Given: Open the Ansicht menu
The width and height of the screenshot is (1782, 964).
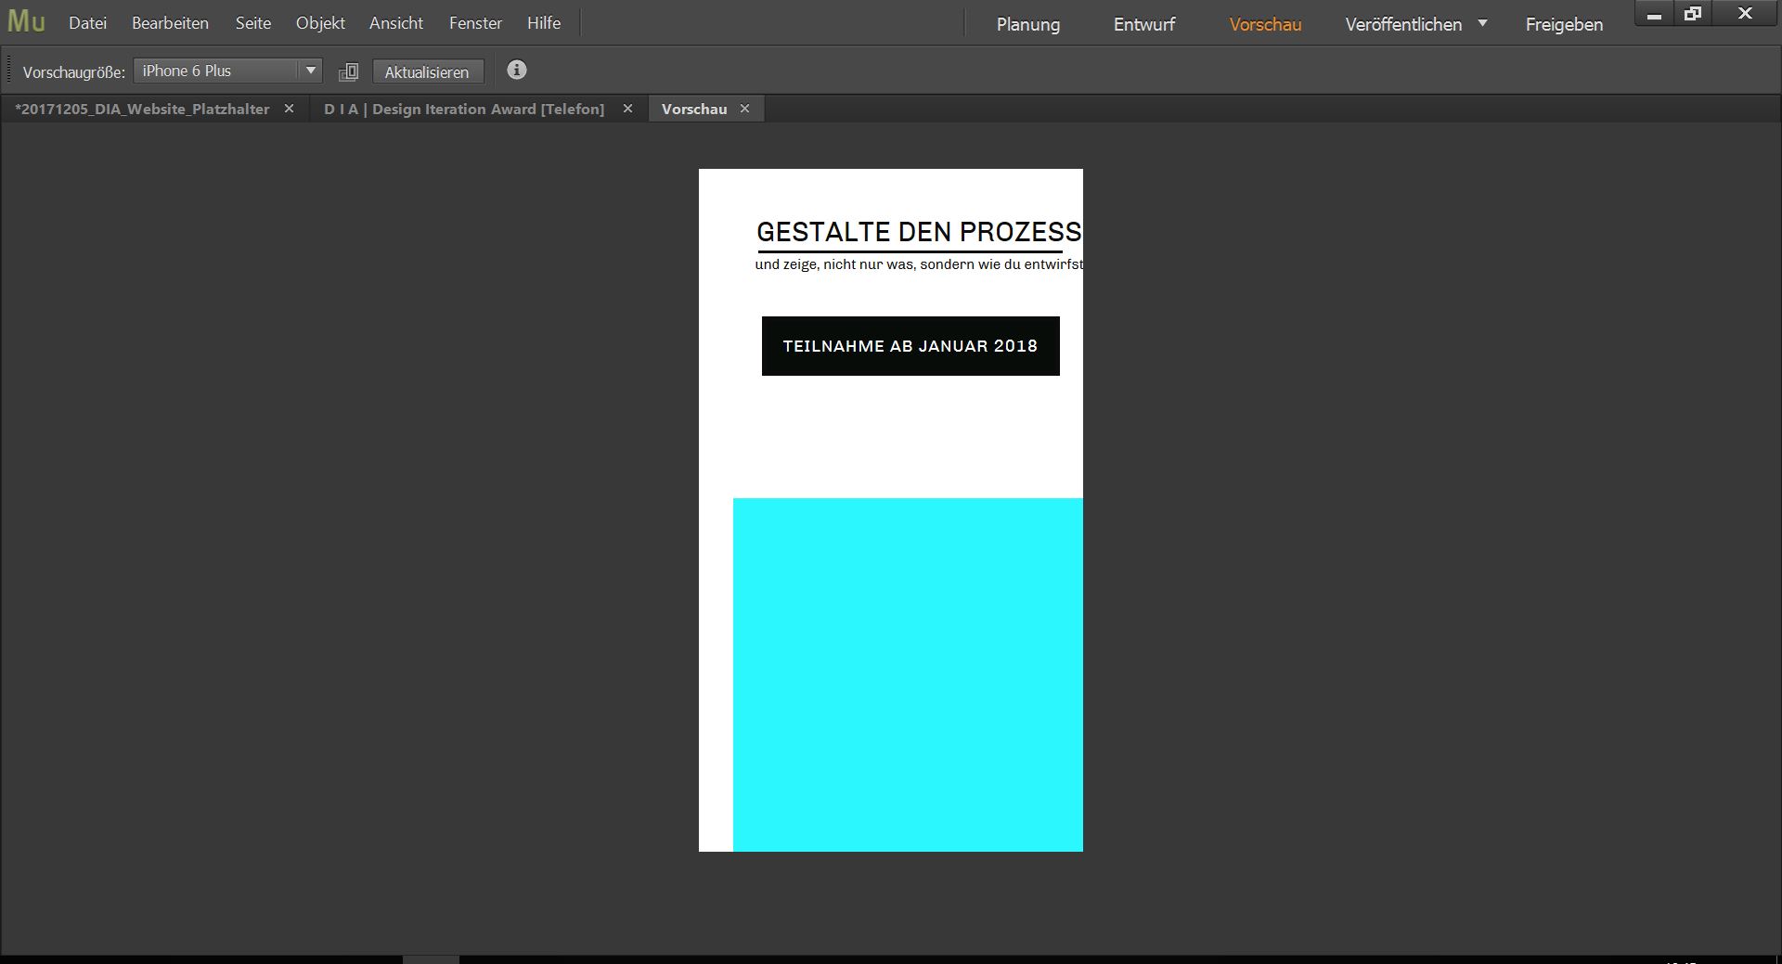Looking at the screenshot, I should tap(396, 23).
